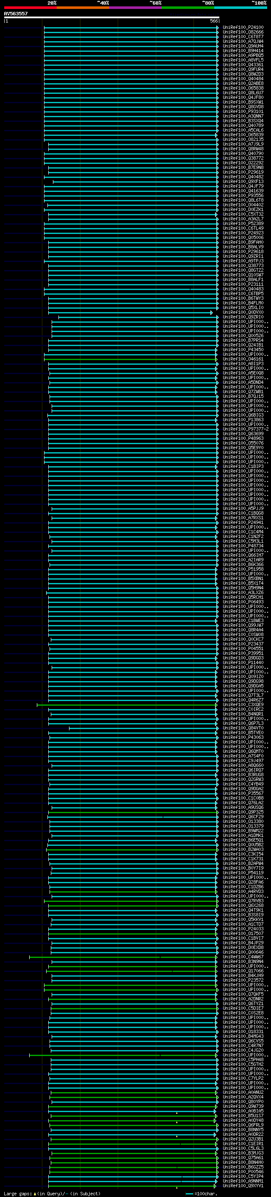Select hit label UniRef100_C1BVI7
Image resolution: width=271 pixels, height=1197 pixels.
(x=243, y=938)
